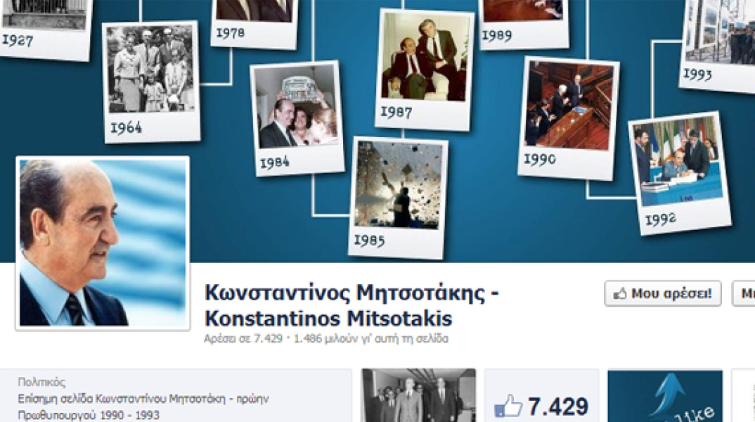Open the 1992 signing polaroid photo
Image resolution: width=755 pixels, height=422 pixels.
pos(680,174)
